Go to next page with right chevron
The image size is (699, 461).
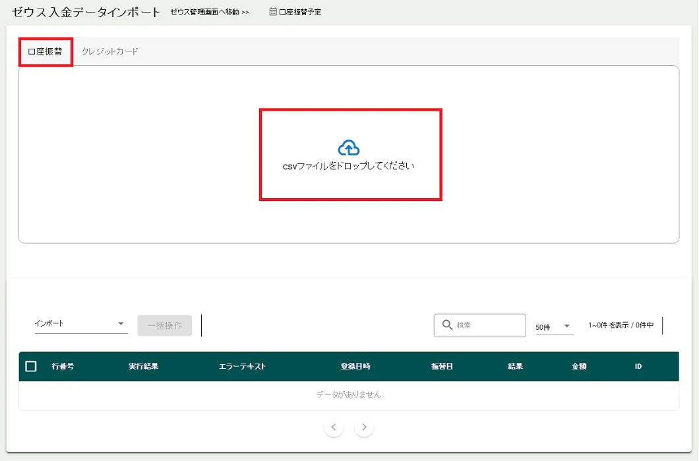(364, 427)
